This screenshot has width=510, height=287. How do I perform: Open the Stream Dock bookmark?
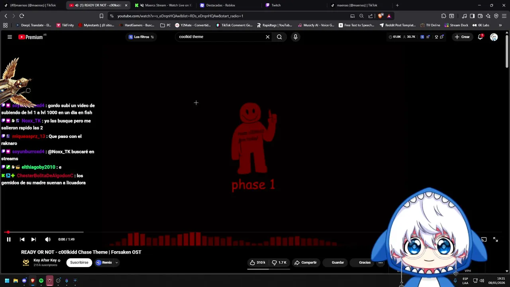[x=456, y=25]
